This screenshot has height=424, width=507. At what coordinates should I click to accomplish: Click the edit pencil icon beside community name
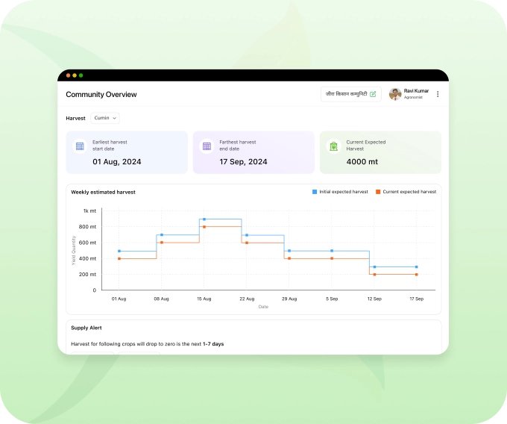373,94
